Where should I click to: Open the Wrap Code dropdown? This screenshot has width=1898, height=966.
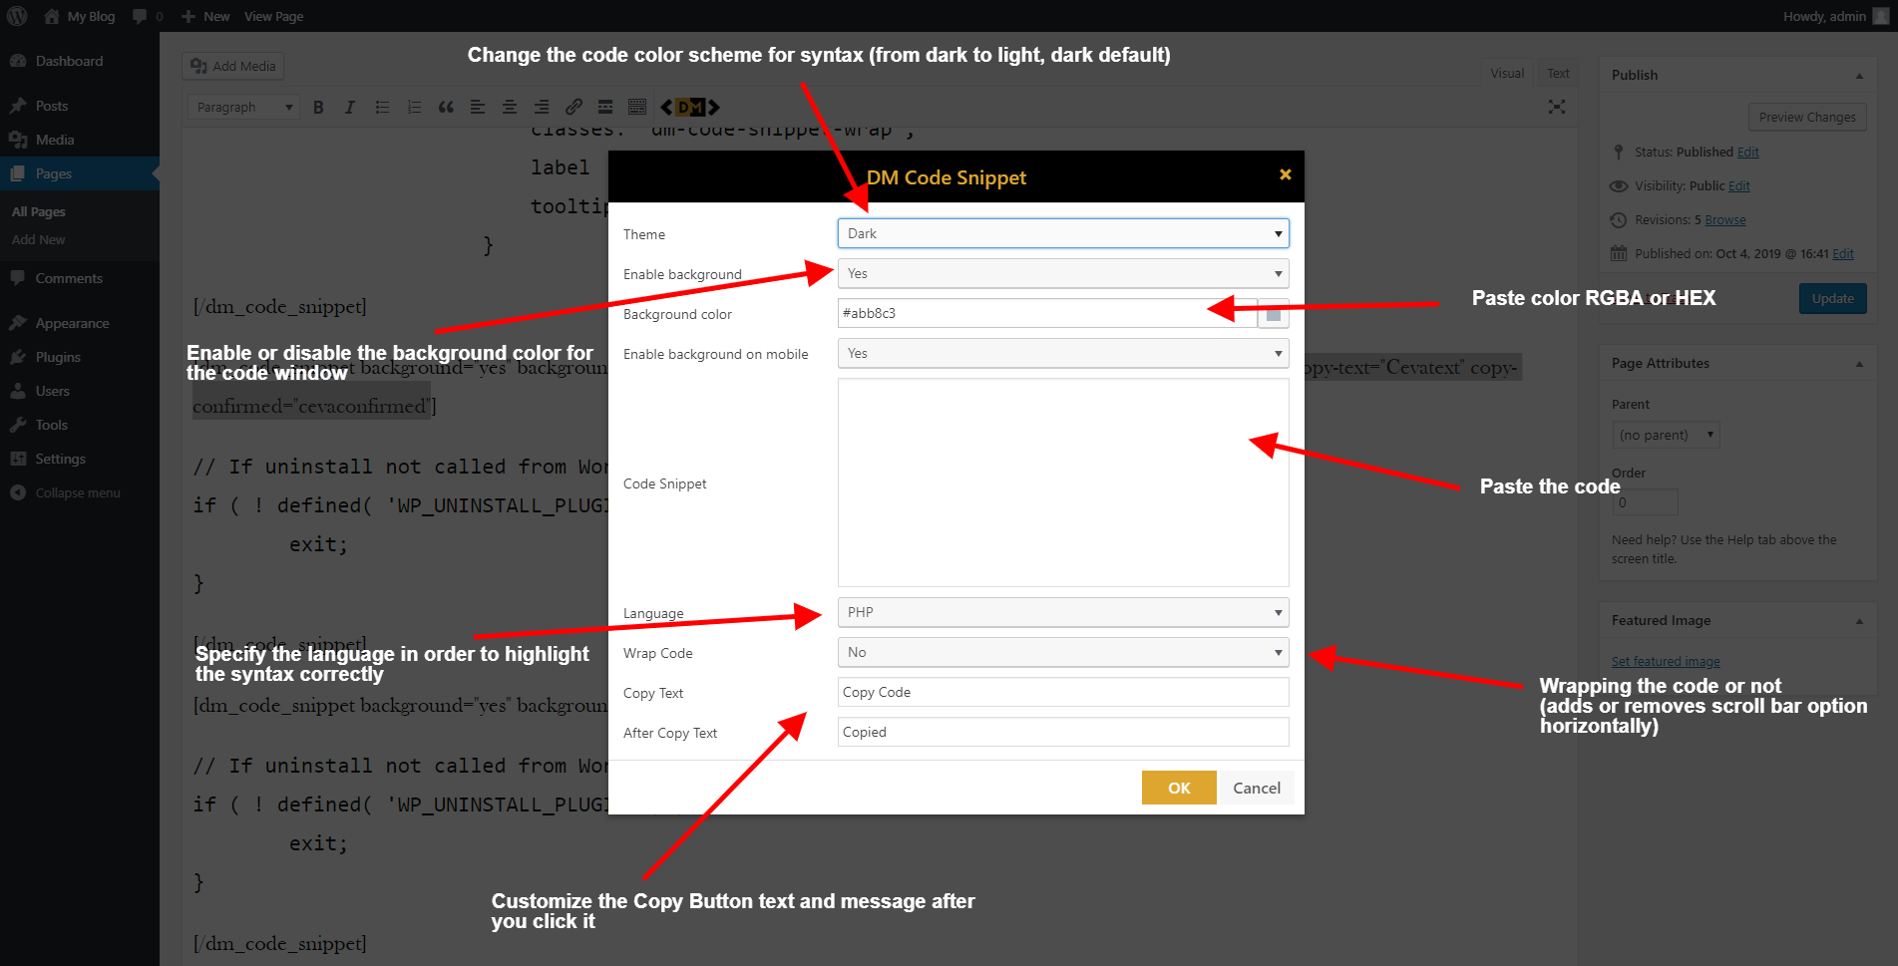click(1063, 652)
